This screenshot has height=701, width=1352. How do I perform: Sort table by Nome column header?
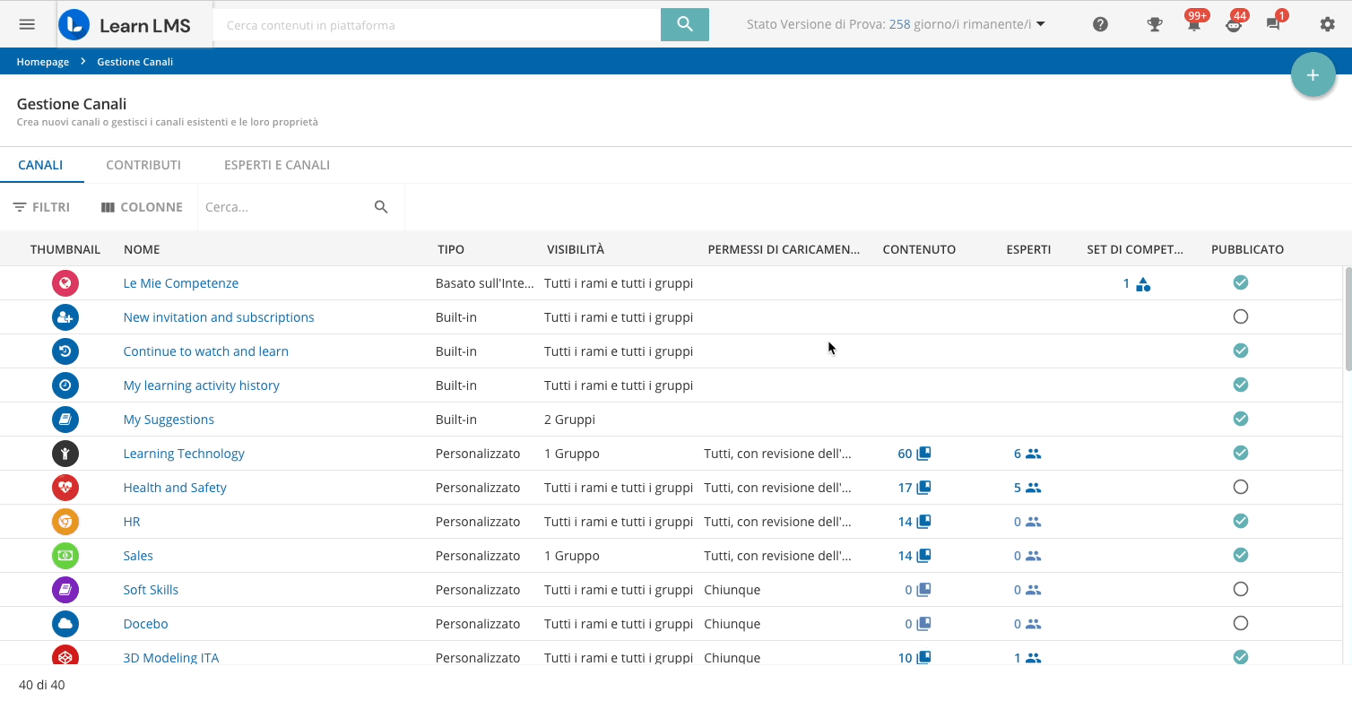point(142,249)
